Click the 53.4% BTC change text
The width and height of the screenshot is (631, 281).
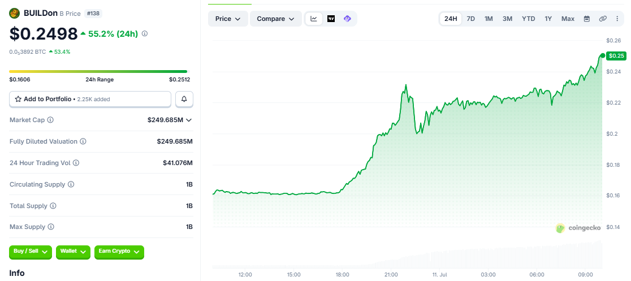(x=62, y=51)
